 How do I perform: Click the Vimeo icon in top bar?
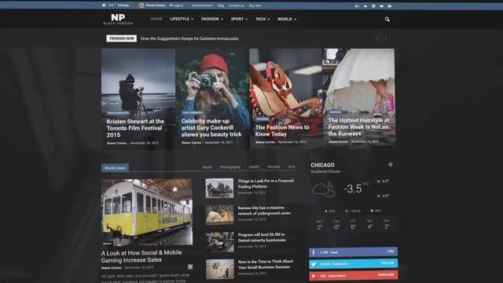373,6
